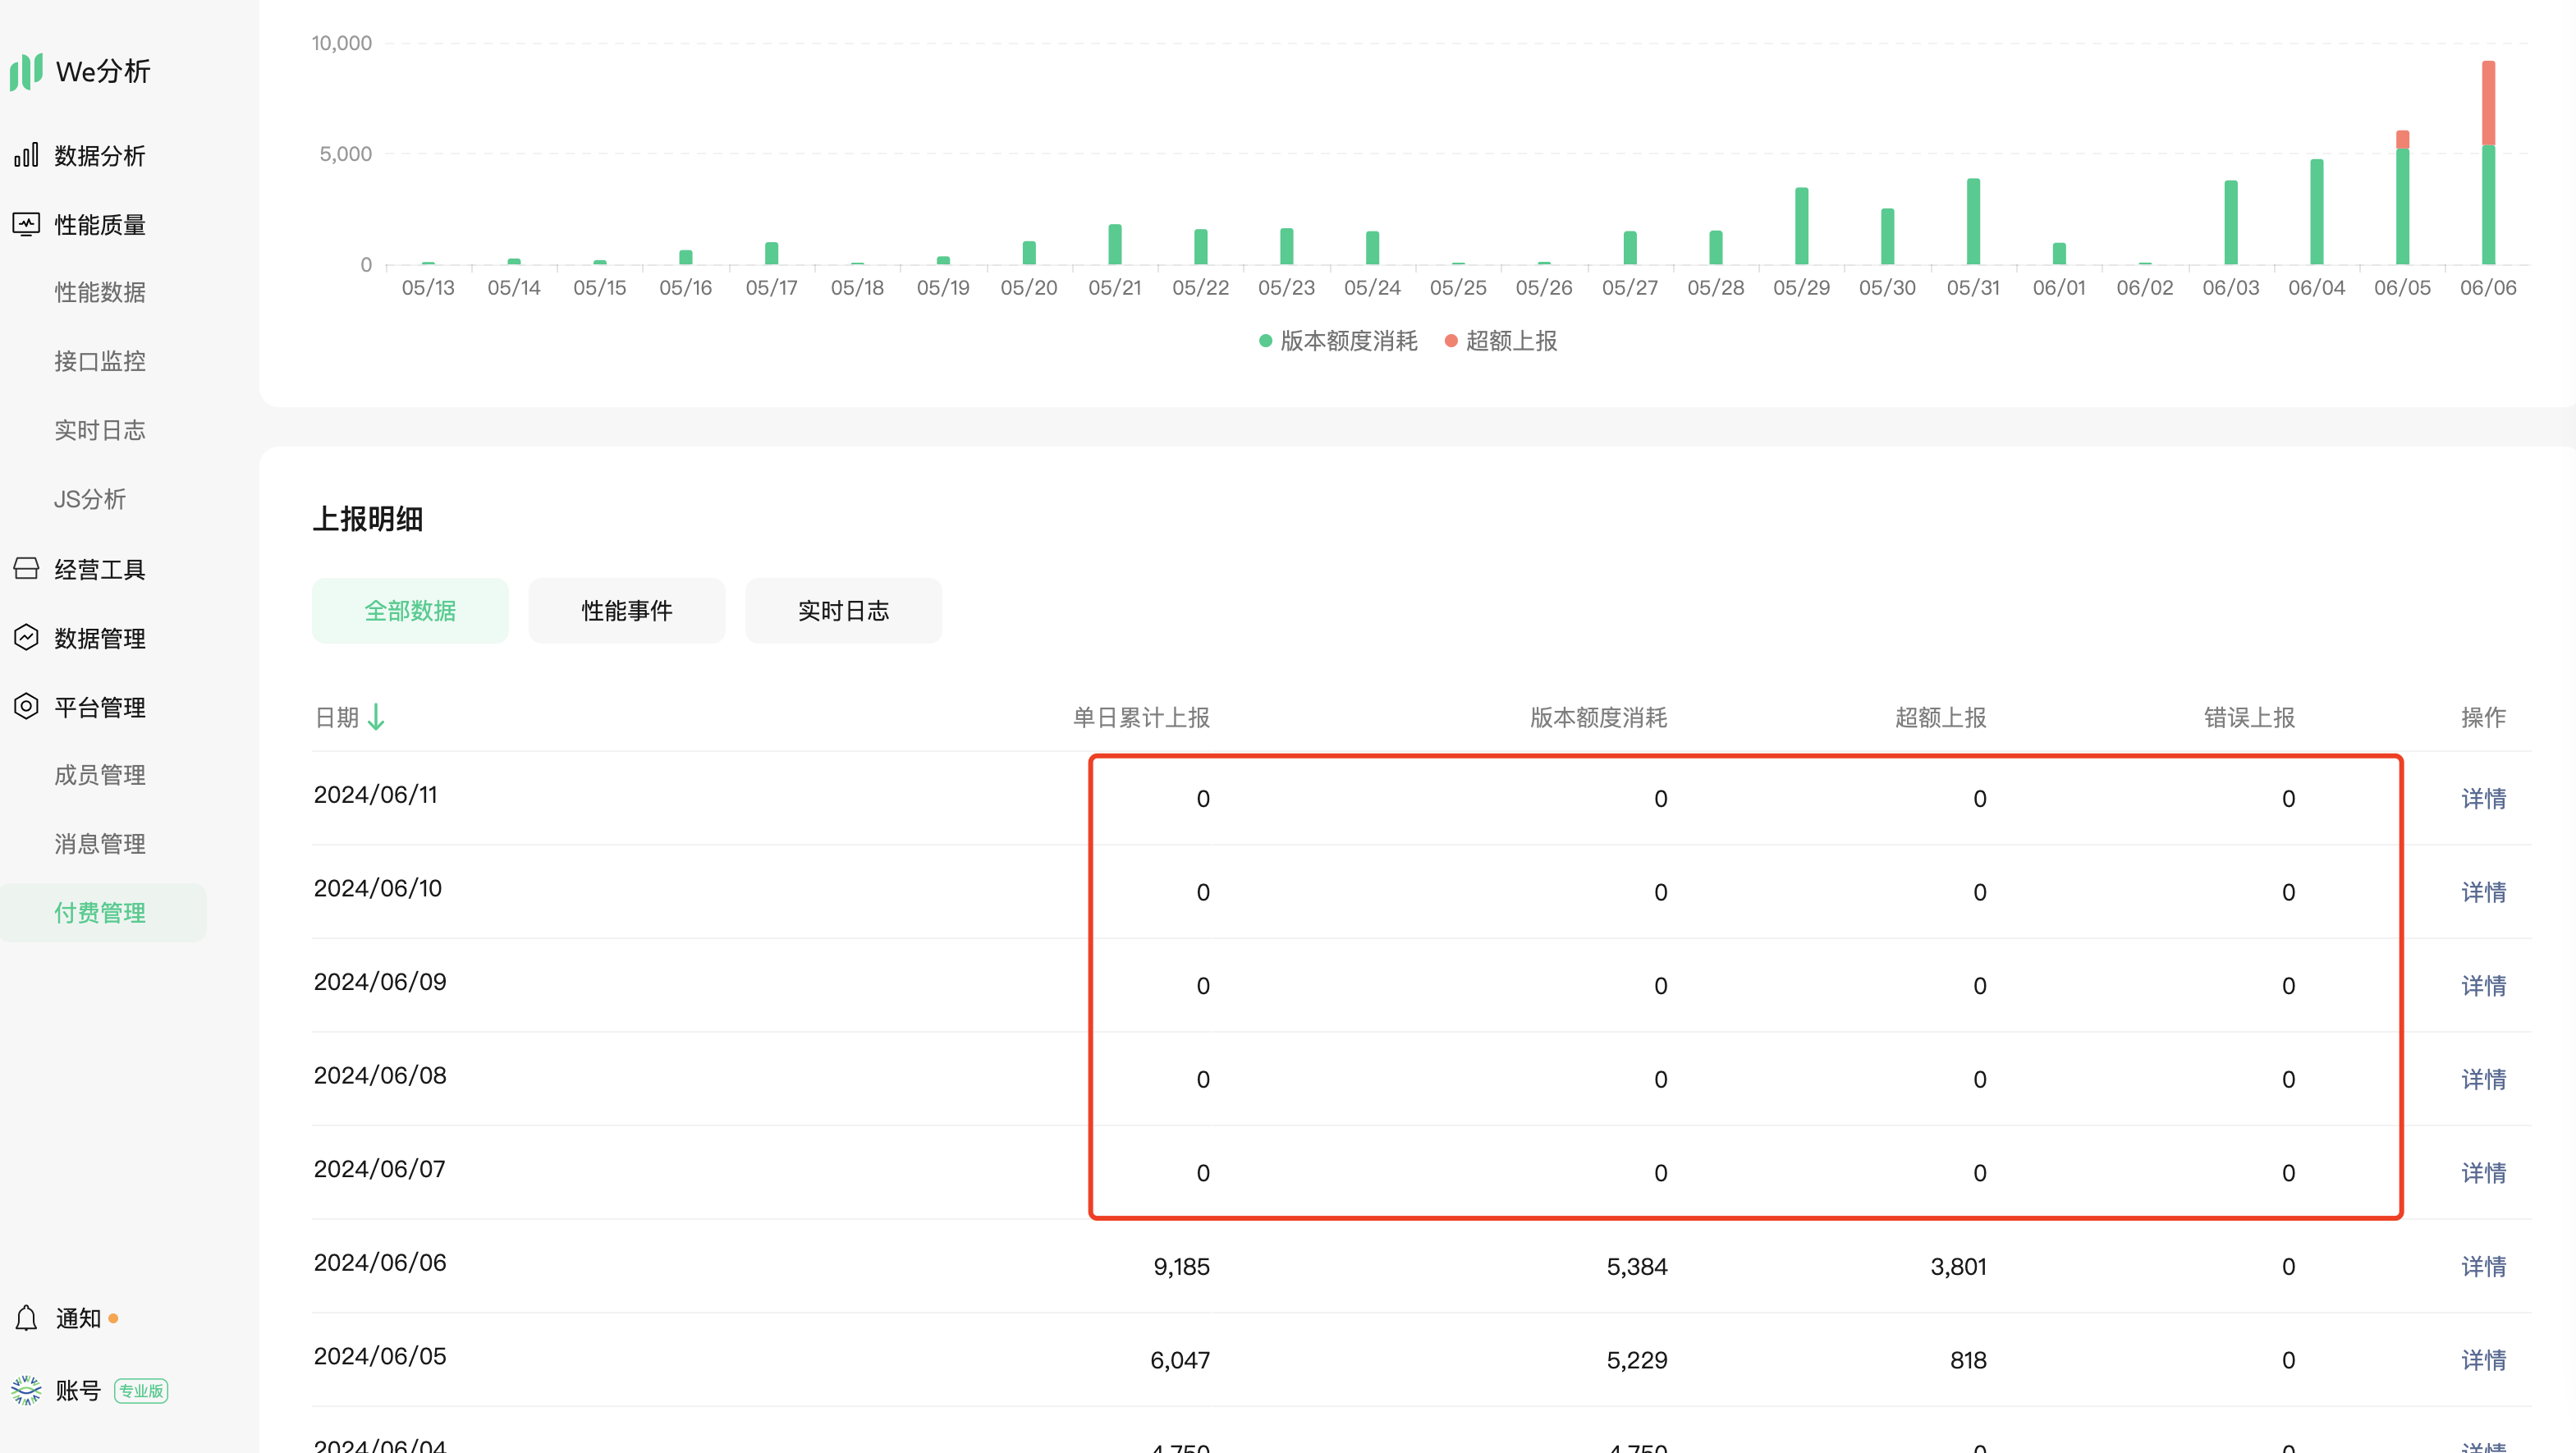Screen dimensions: 2576x1453
Task: Click the 平台管理 settings icon
Action: click(x=26, y=707)
